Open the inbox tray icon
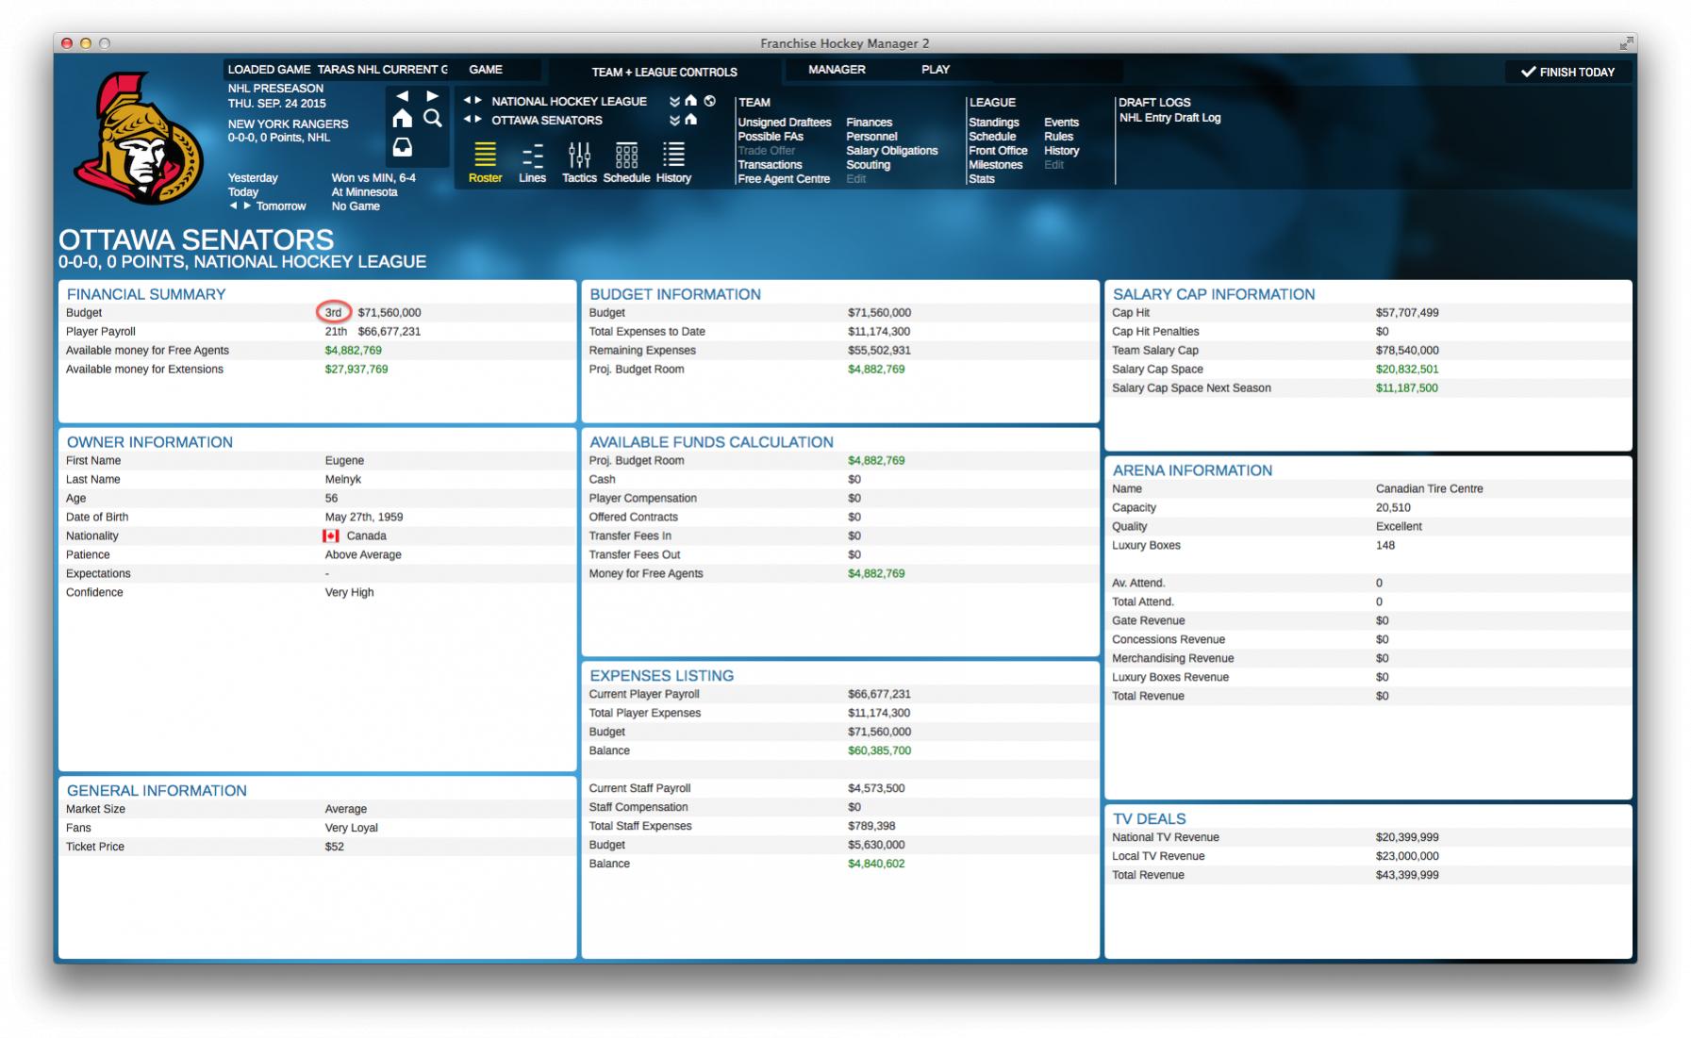The width and height of the screenshot is (1691, 1038). [403, 148]
